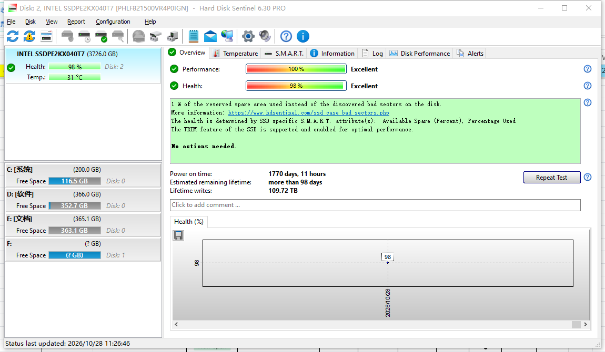The height and width of the screenshot is (352, 605).
Task: Open the blue notepad report icon
Action: (x=193, y=36)
